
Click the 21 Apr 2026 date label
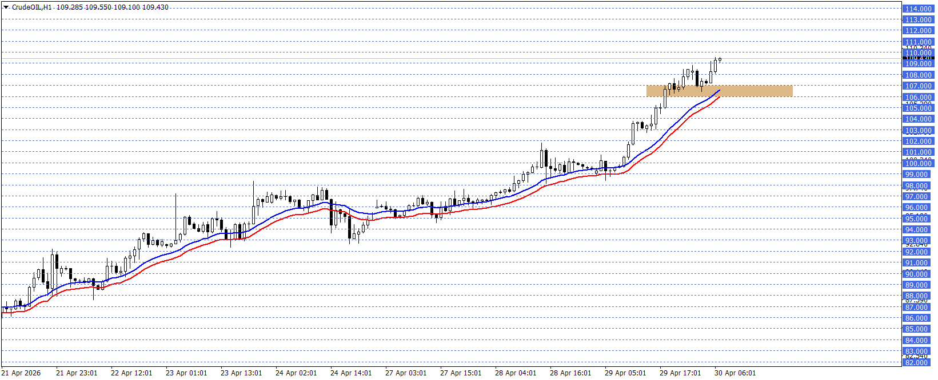tap(21, 373)
